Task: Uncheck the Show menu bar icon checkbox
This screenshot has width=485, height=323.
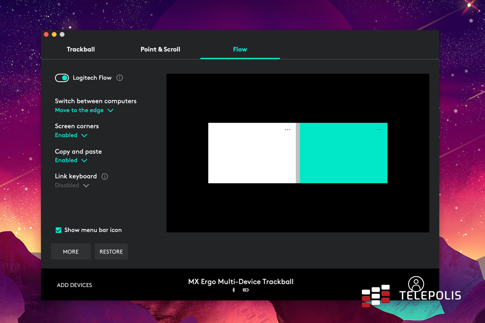Action: click(x=59, y=230)
